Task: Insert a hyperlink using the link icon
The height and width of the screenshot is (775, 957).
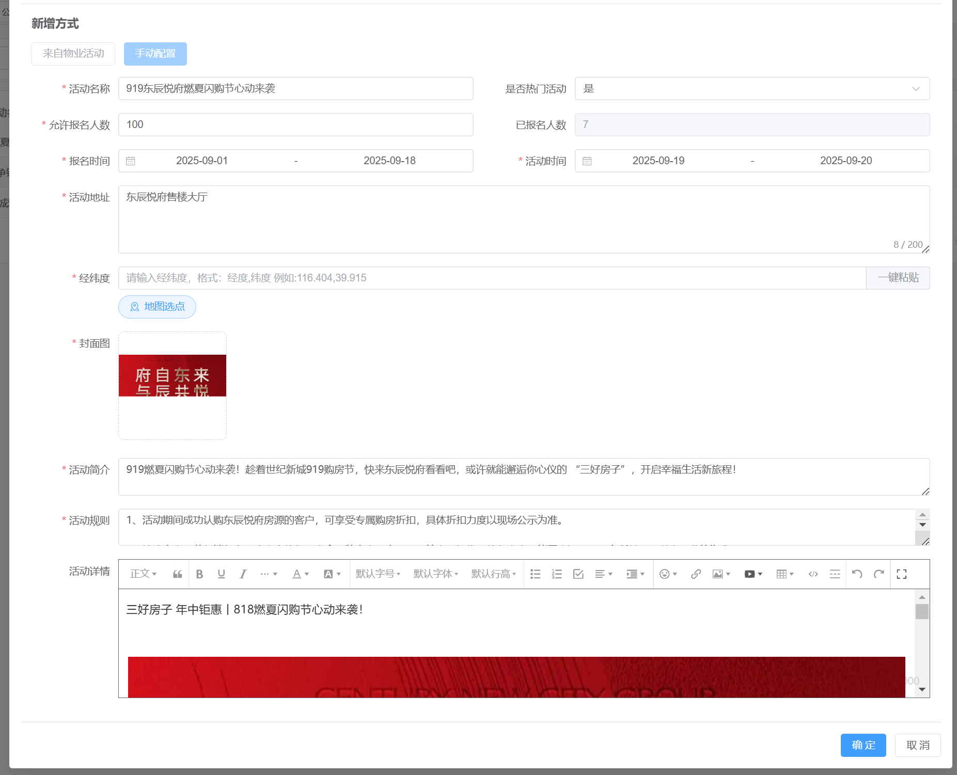Action: point(696,574)
